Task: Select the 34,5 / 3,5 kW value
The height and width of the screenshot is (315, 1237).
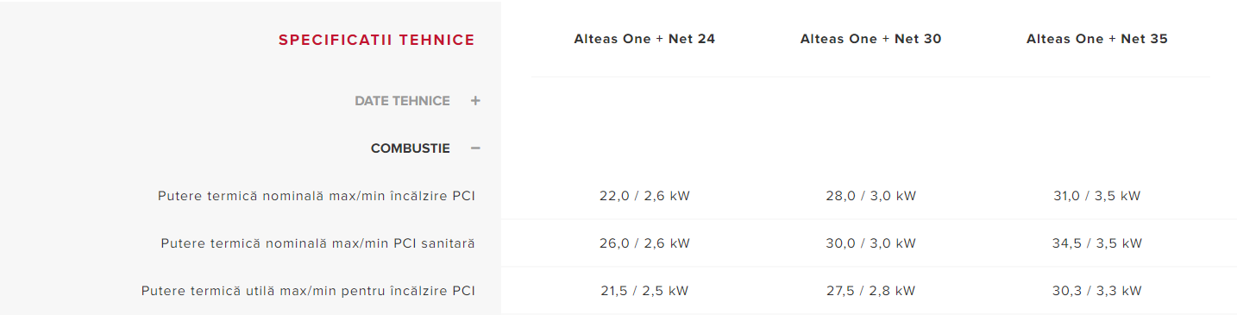Action: 1097,243
